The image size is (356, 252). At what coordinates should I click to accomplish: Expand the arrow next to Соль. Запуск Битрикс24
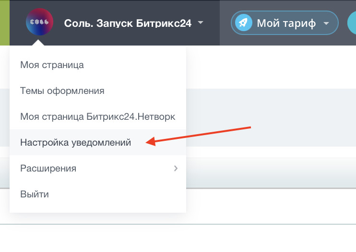201,23
